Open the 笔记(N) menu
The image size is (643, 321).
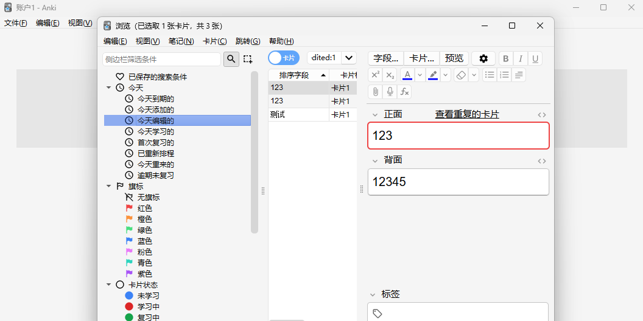pyautogui.click(x=181, y=41)
